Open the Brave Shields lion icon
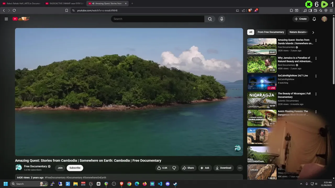 point(250,10)
